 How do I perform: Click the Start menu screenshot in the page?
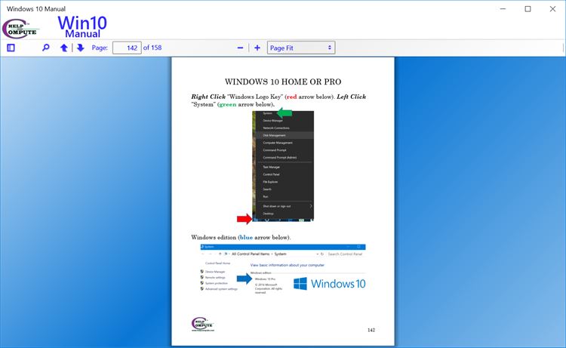pyautogui.click(x=283, y=166)
